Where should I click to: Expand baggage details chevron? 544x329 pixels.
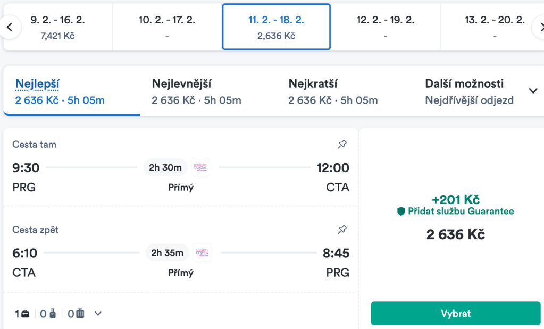point(98,314)
